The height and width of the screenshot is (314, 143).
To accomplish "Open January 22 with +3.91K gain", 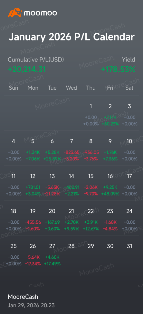I will tap(91, 220).
